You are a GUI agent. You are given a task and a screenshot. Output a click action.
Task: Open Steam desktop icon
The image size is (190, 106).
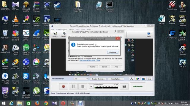(x=57, y=6)
